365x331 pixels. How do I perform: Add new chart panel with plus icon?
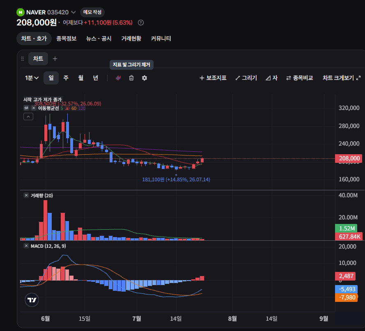click(x=55, y=59)
